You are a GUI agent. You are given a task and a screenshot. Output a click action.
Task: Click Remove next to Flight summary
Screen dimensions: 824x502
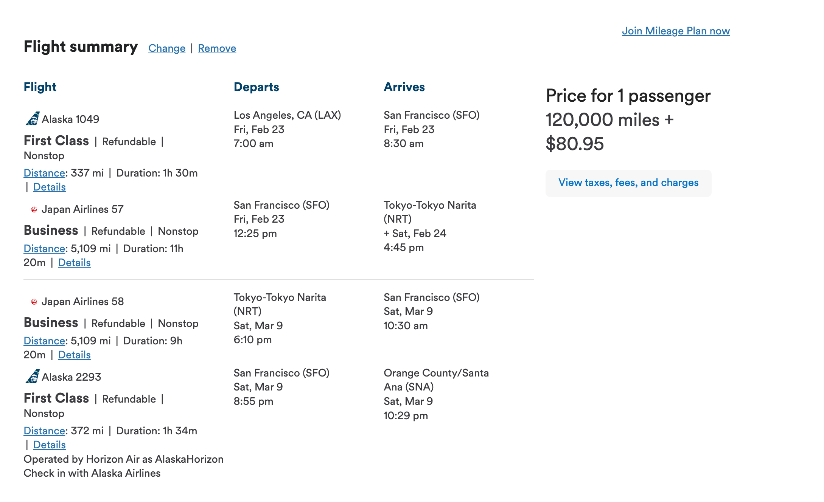217,48
